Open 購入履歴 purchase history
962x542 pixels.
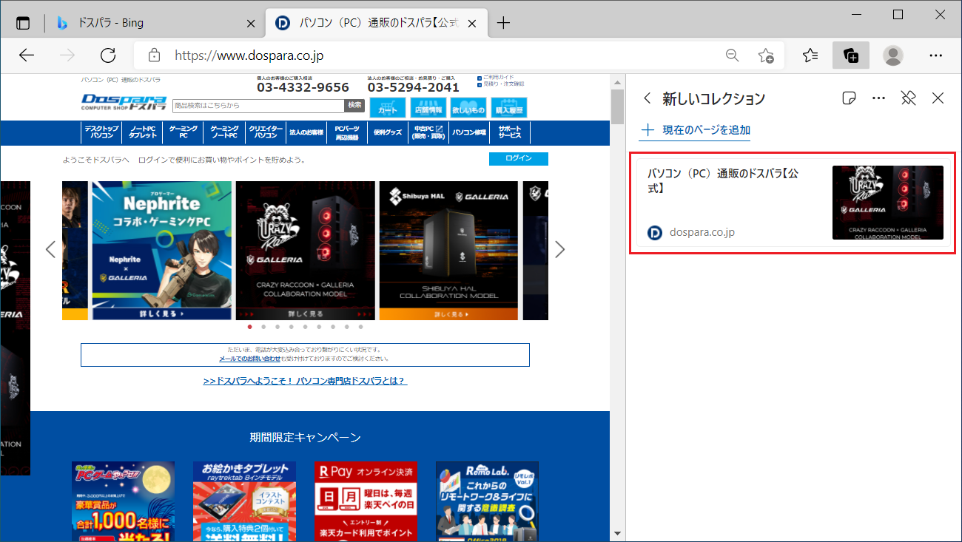(509, 108)
